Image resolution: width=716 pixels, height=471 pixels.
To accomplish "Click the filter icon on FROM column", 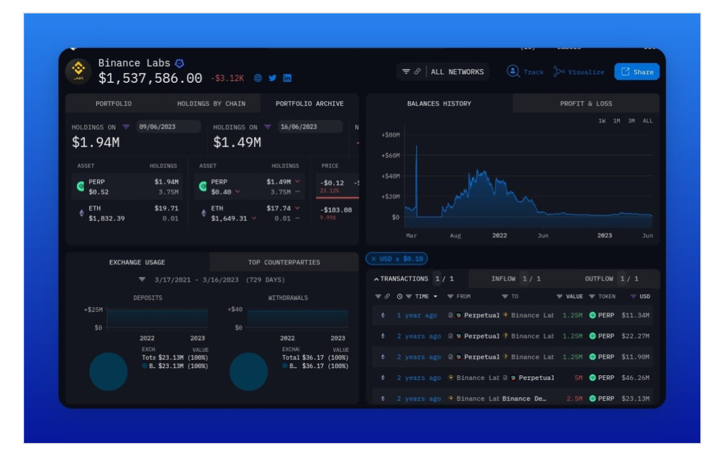I will (450, 296).
